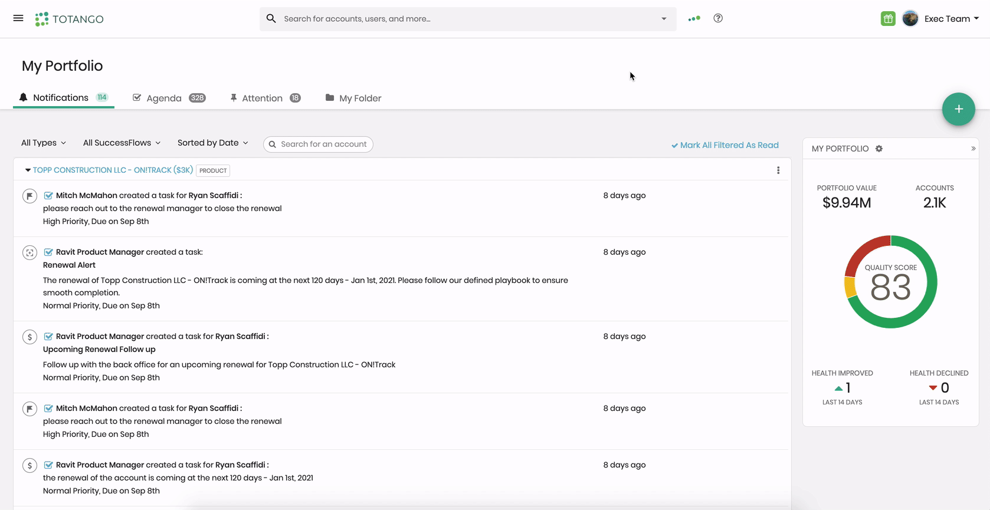Click the My Folder folder icon
This screenshot has width=990, height=510.
pyautogui.click(x=330, y=97)
